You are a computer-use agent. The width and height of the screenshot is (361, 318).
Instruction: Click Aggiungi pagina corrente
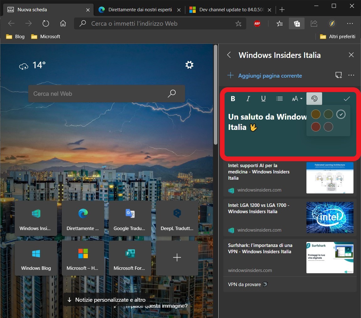pyautogui.click(x=264, y=76)
